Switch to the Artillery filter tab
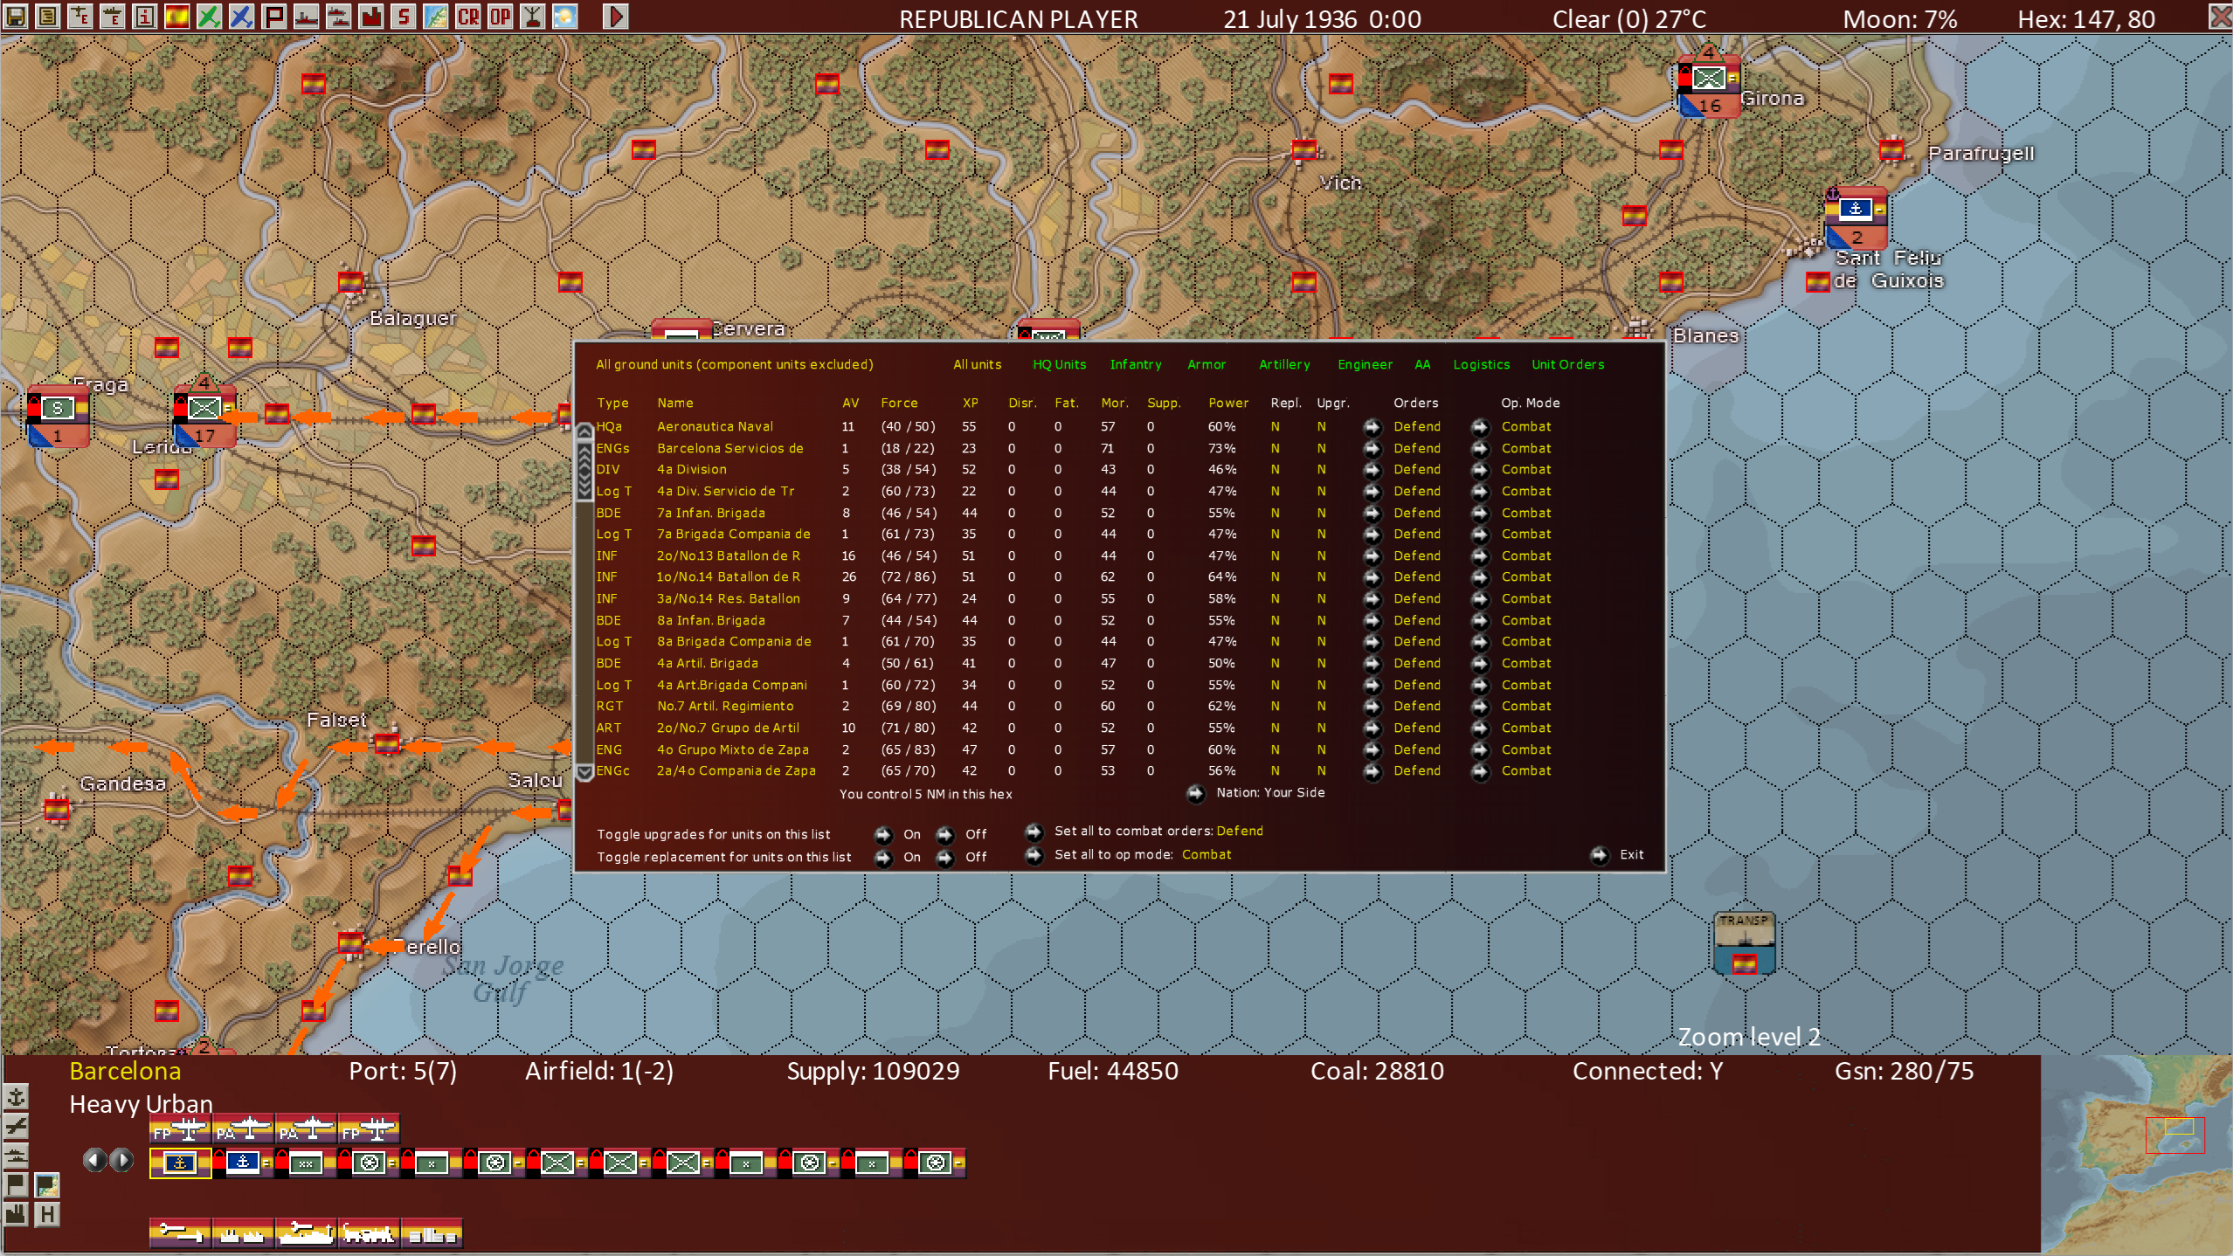This screenshot has height=1256, width=2233. 1283,364
